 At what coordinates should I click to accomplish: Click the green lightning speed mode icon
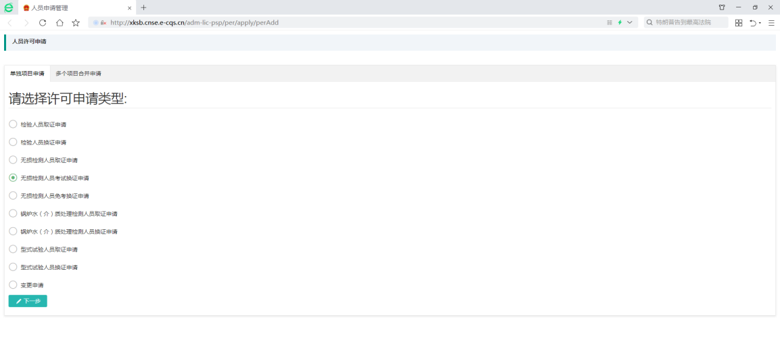click(620, 23)
